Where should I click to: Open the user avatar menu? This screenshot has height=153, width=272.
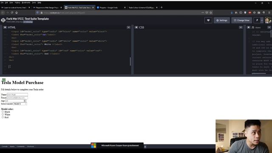coord(268,20)
